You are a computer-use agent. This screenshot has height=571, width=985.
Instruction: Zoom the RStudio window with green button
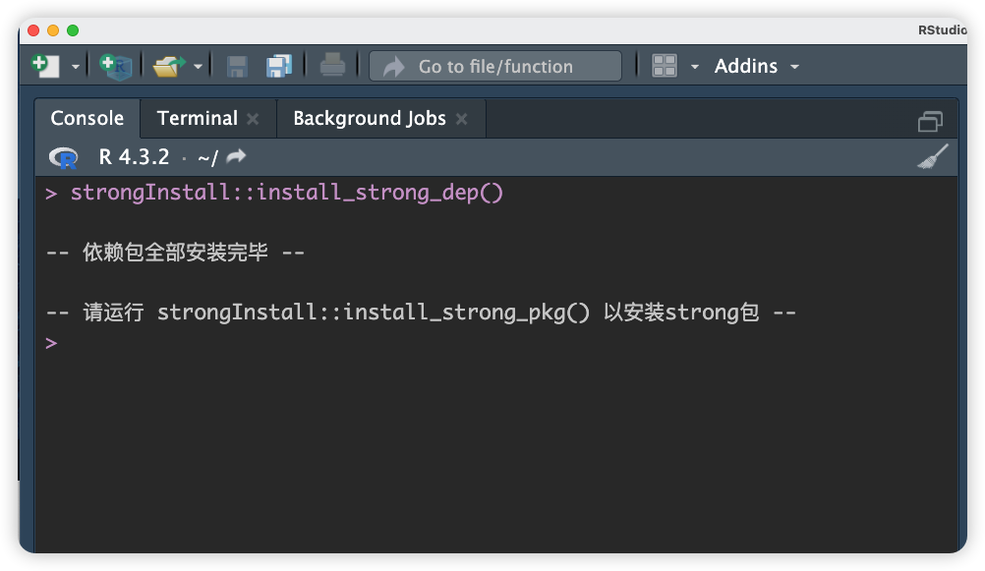[x=73, y=30]
